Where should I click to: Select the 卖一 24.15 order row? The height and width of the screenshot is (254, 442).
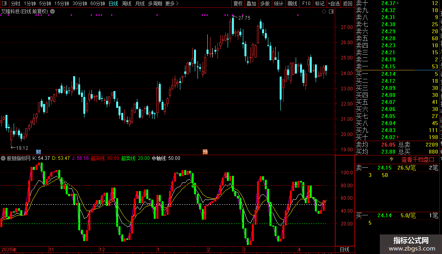397,66
